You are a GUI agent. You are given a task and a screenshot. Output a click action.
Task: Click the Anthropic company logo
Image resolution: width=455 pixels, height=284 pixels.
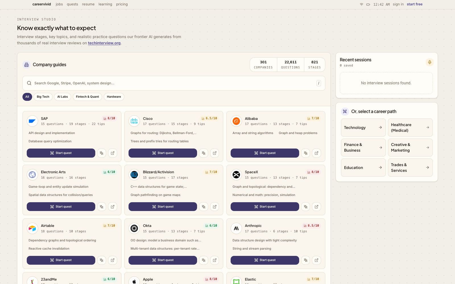(x=236, y=228)
